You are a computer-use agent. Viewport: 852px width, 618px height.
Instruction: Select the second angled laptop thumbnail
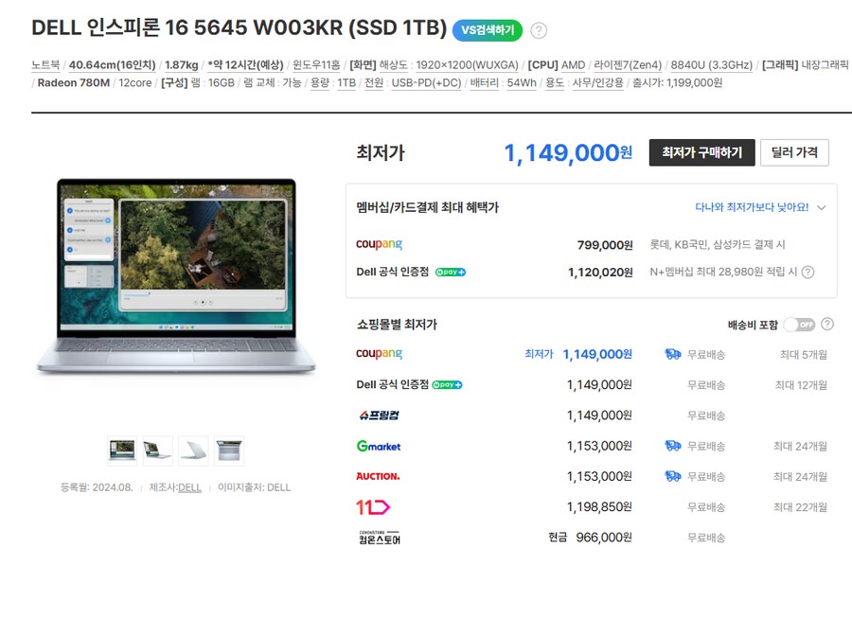[x=157, y=450]
